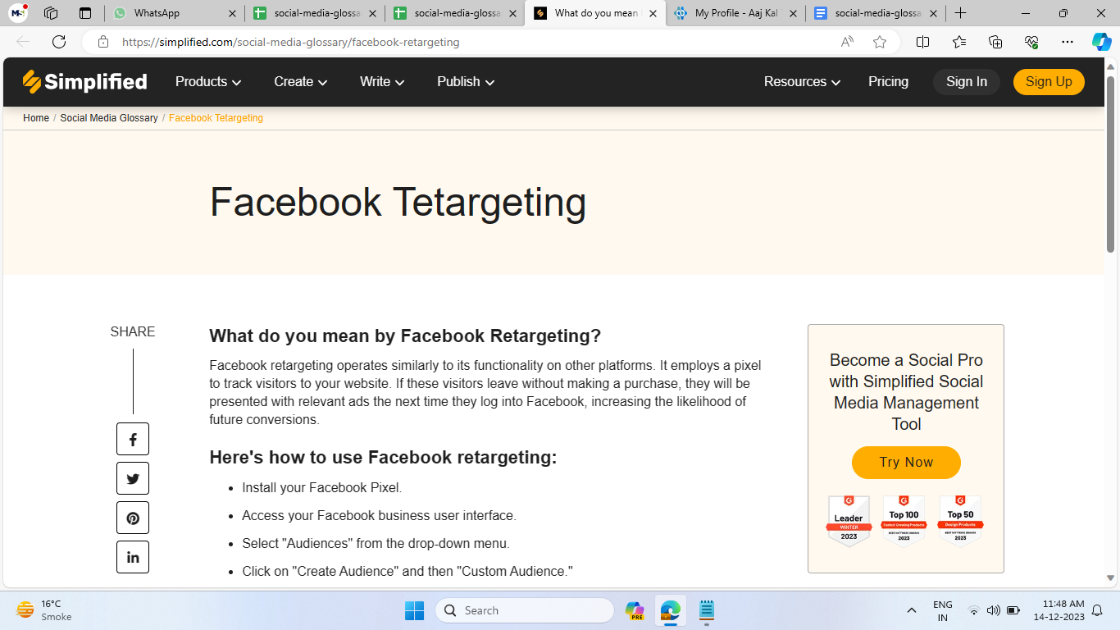View site information lock icon

(102, 42)
